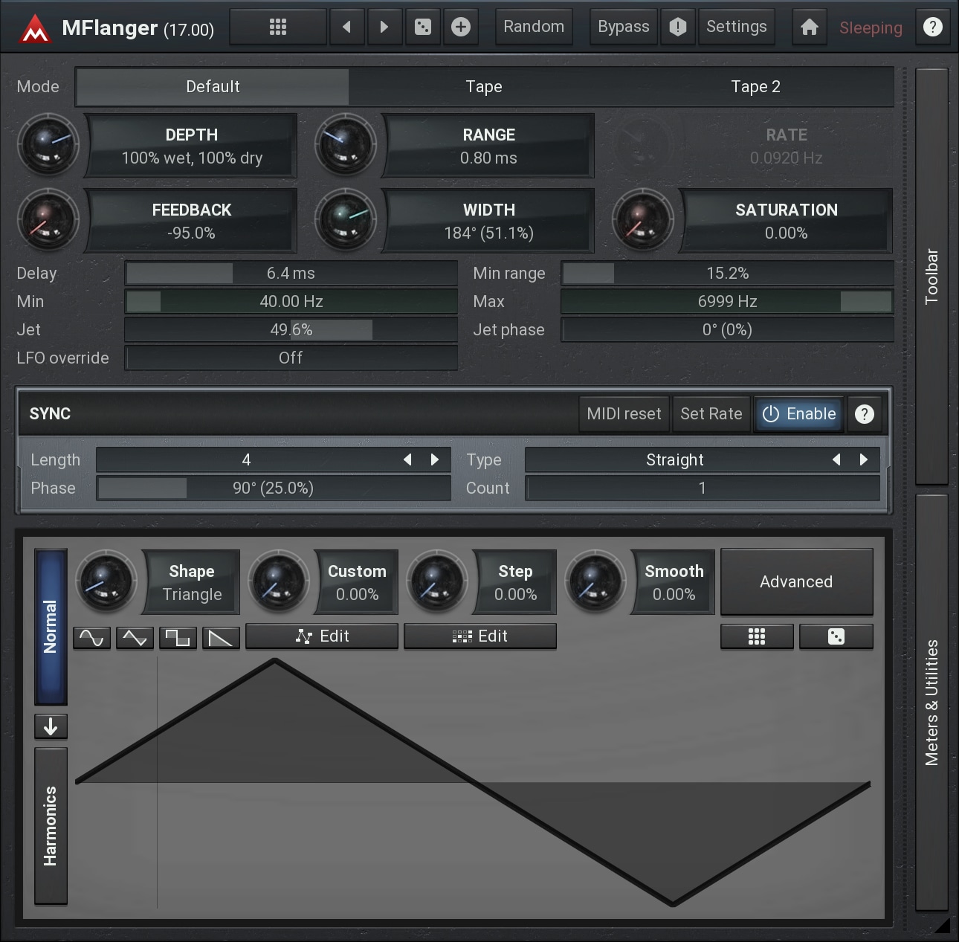Click the Type Straight next arrow
Image resolution: width=959 pixels, height=942 pixels.
click(864, 460)
